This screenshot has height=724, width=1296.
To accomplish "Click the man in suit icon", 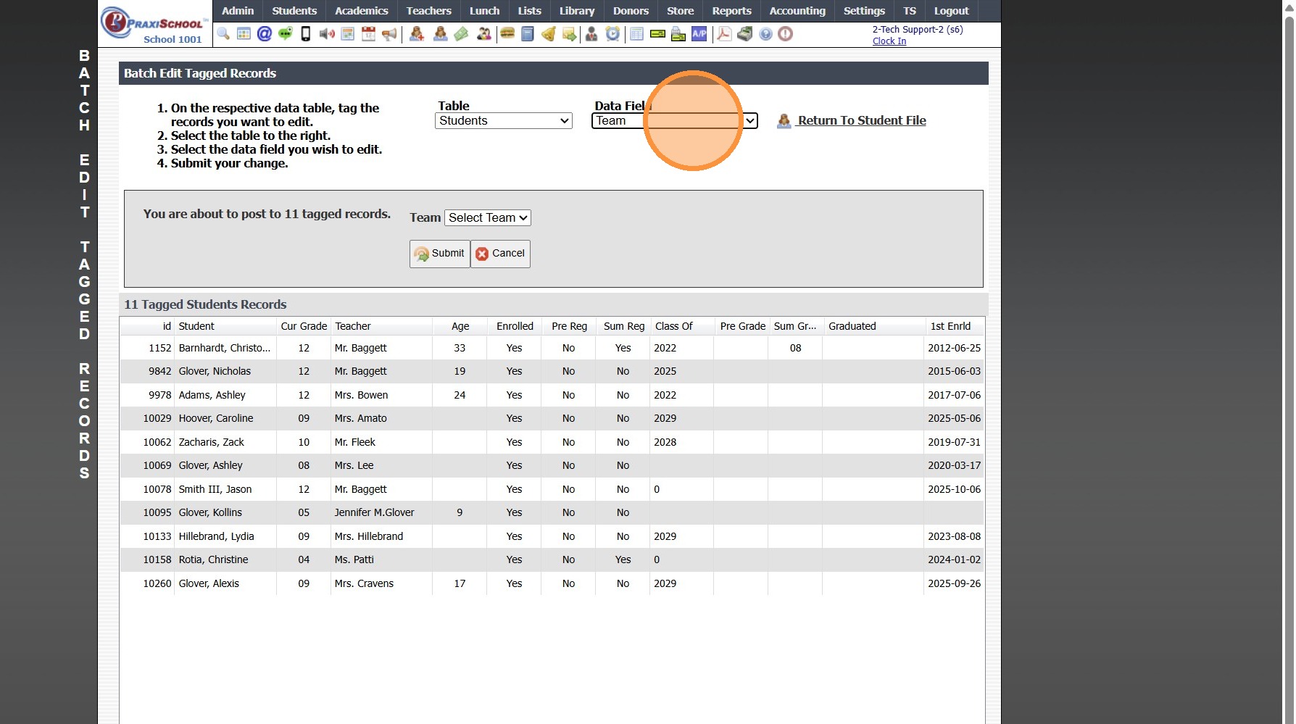I will coord(591,34).
